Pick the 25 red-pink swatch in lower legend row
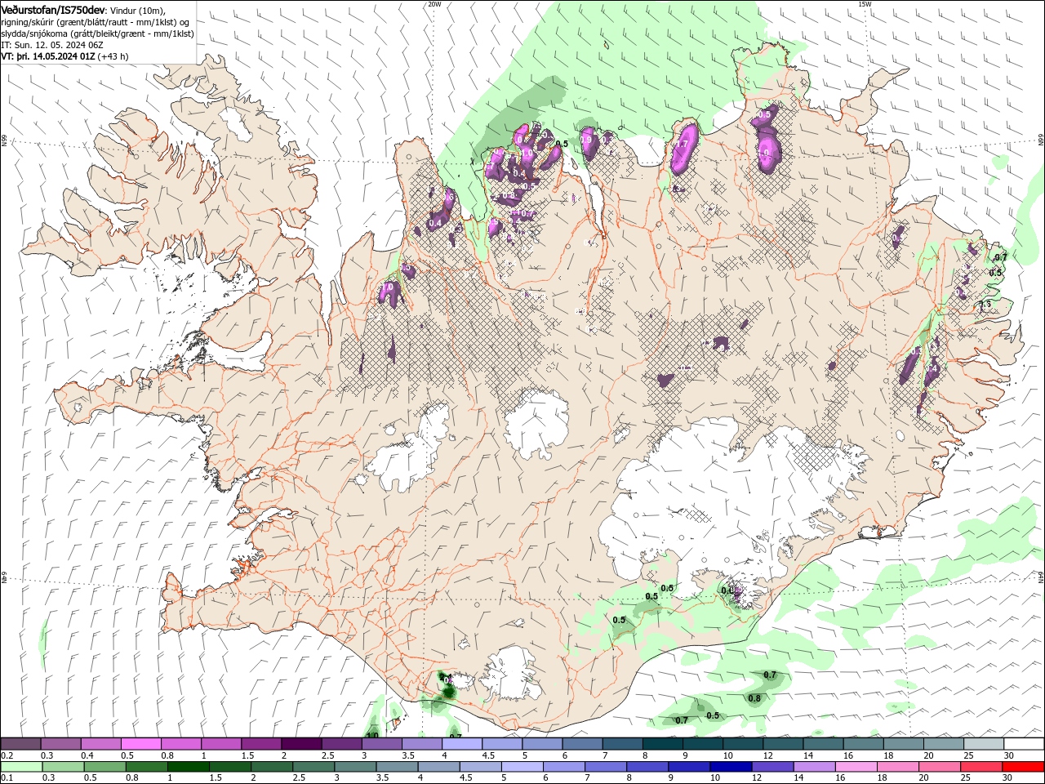The width and height of the screenshot is (1045, 784). [981, 767]
